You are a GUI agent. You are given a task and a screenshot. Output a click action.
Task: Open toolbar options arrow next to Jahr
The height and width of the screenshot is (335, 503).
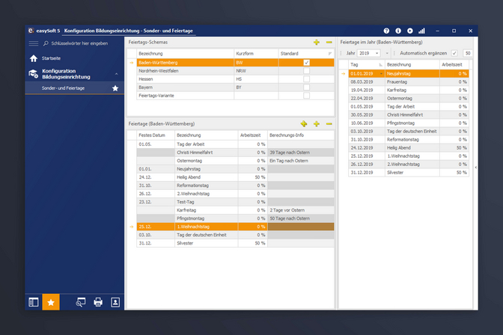[387, 53]
